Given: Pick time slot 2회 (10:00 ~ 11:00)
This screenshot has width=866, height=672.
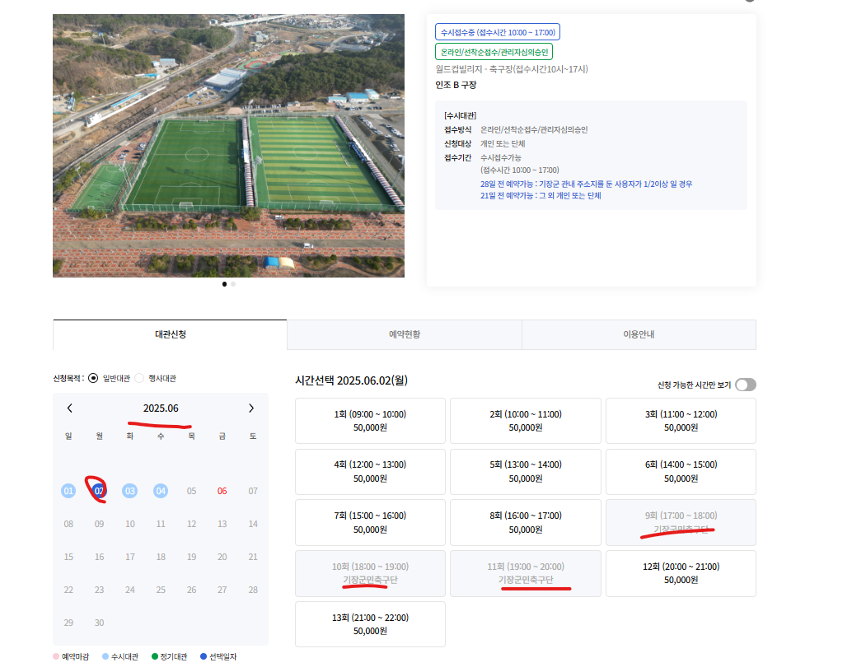Looking at the screenshot, I should tap(526, 421).
